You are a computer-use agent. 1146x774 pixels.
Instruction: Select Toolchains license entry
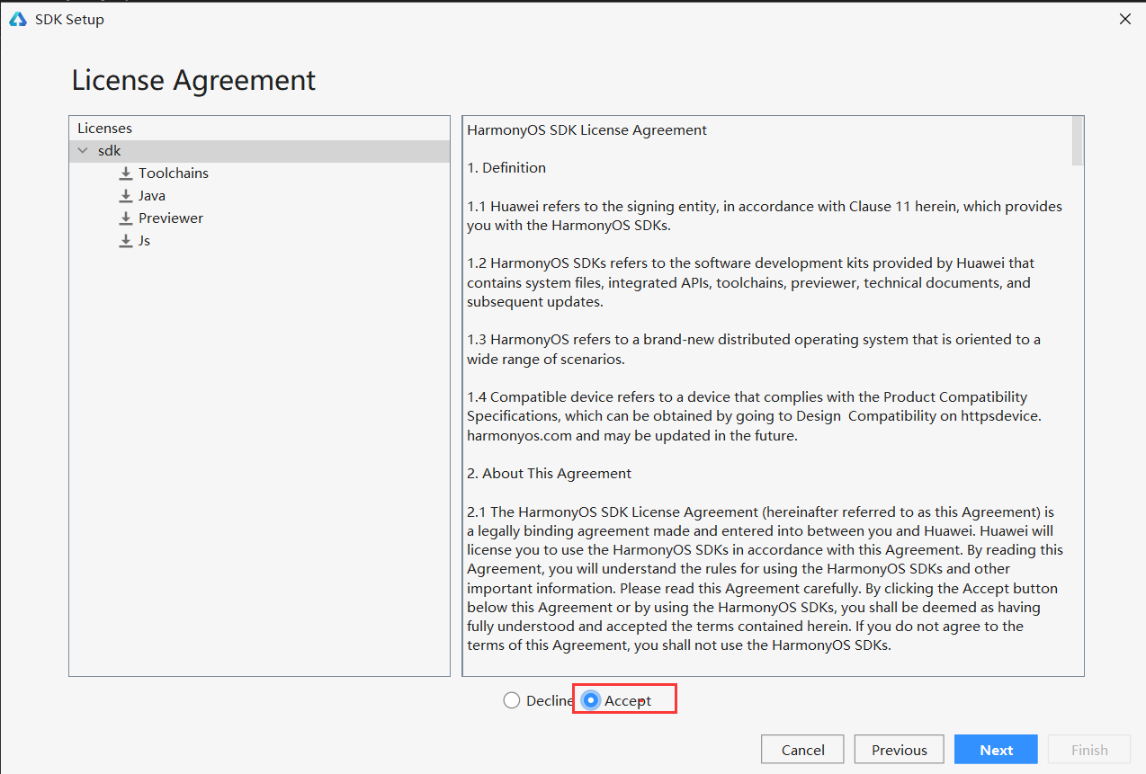(174, 173)
